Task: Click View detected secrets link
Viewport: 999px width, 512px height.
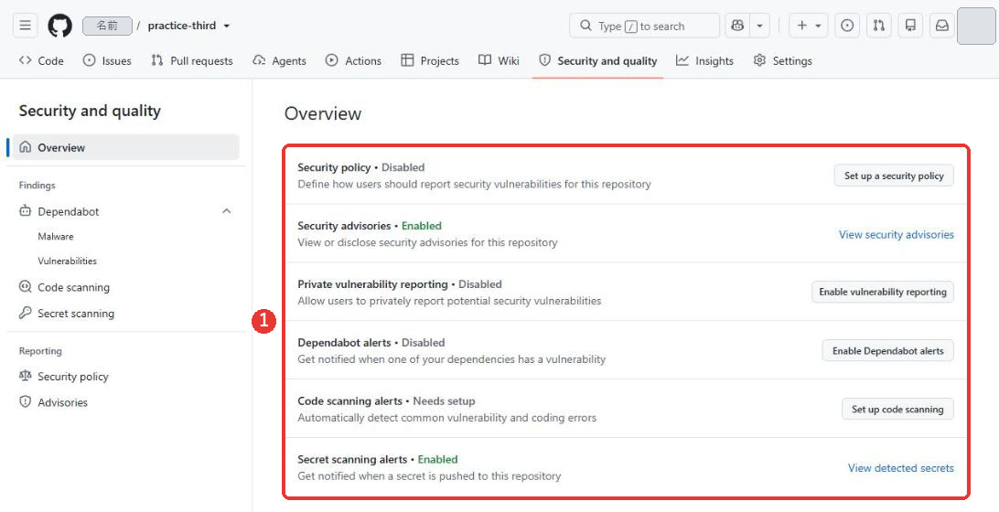Action: (x=901, y=468)
